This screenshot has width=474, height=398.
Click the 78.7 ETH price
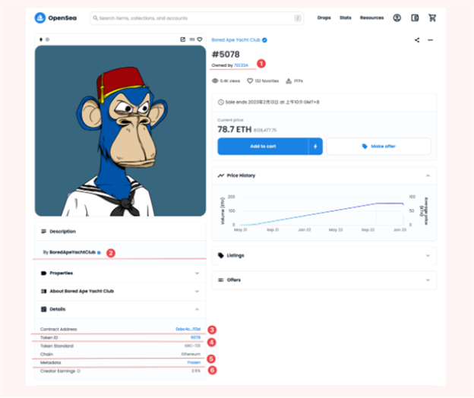235,129
